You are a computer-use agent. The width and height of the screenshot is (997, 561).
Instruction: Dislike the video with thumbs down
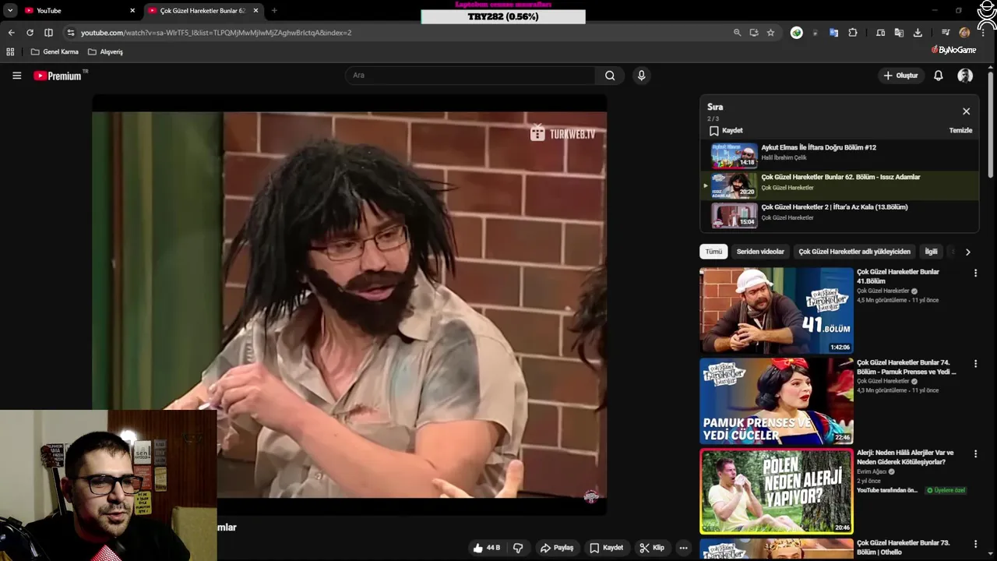point(518,548)
